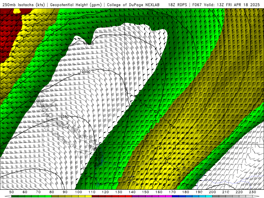The height and width of the screenshot is (198, 264).
Task: Click the legend value 130
Action: (119, 192)
